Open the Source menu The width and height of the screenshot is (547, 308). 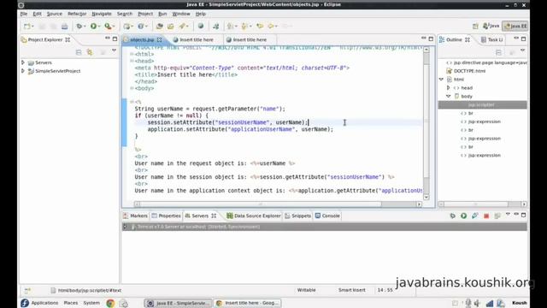point(55,14)
